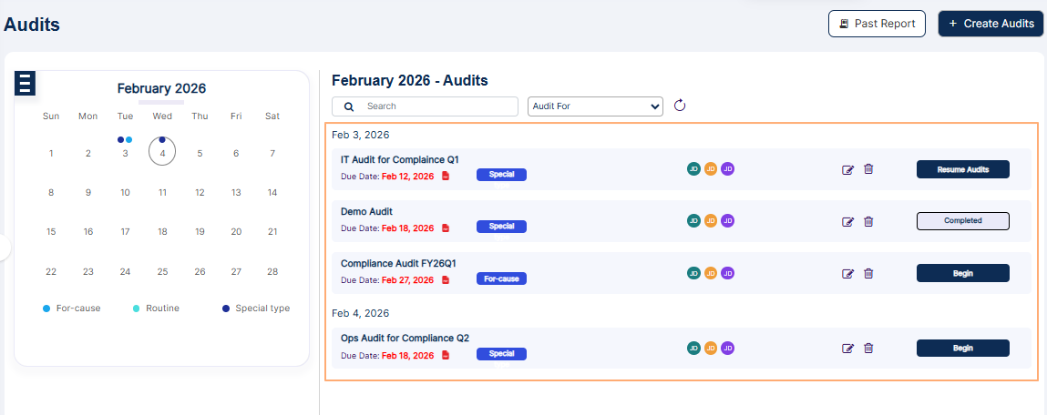Click orange JD avatar in Compliance Audit FY26Q1 row
The image size is (1047, 415).
coord(711,273)
